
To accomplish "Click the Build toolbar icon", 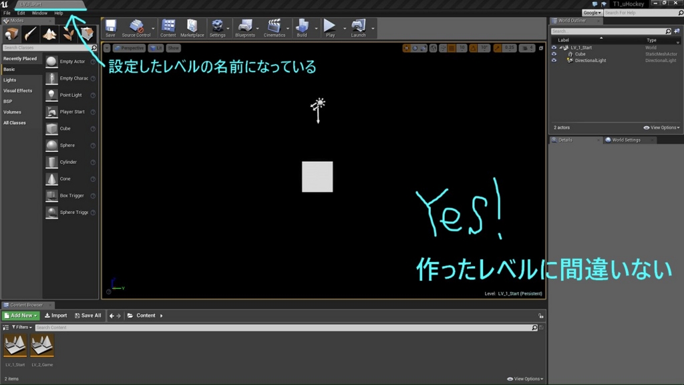I will tap(302, 28).
